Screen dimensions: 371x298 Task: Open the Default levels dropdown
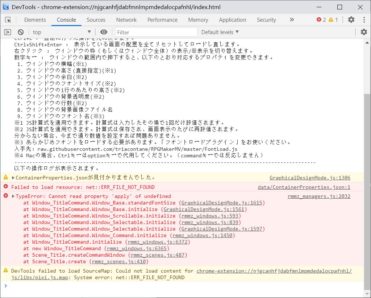point(220,32)
